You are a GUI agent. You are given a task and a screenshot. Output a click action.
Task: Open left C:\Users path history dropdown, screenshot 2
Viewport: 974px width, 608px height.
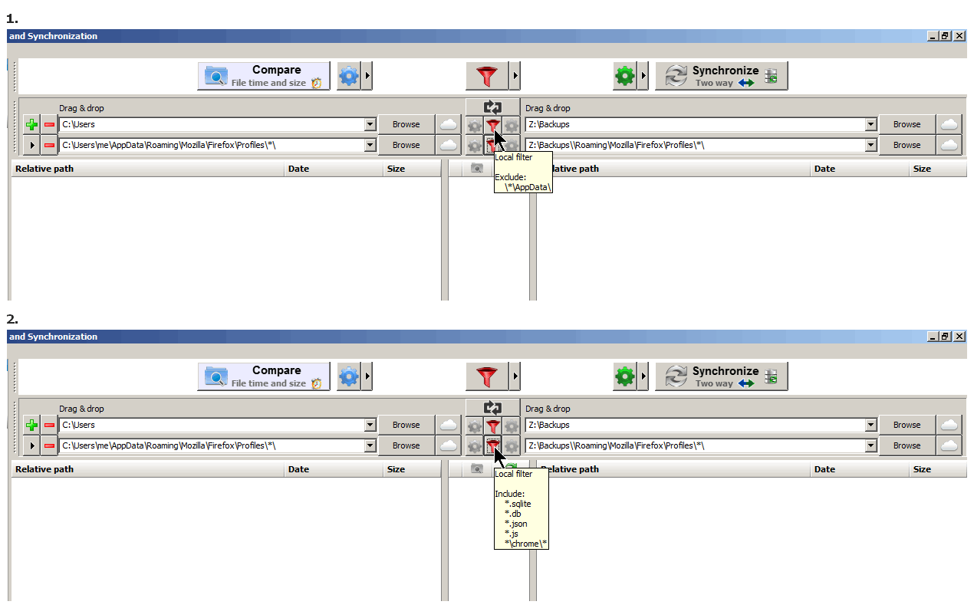(x=370, y=425)
